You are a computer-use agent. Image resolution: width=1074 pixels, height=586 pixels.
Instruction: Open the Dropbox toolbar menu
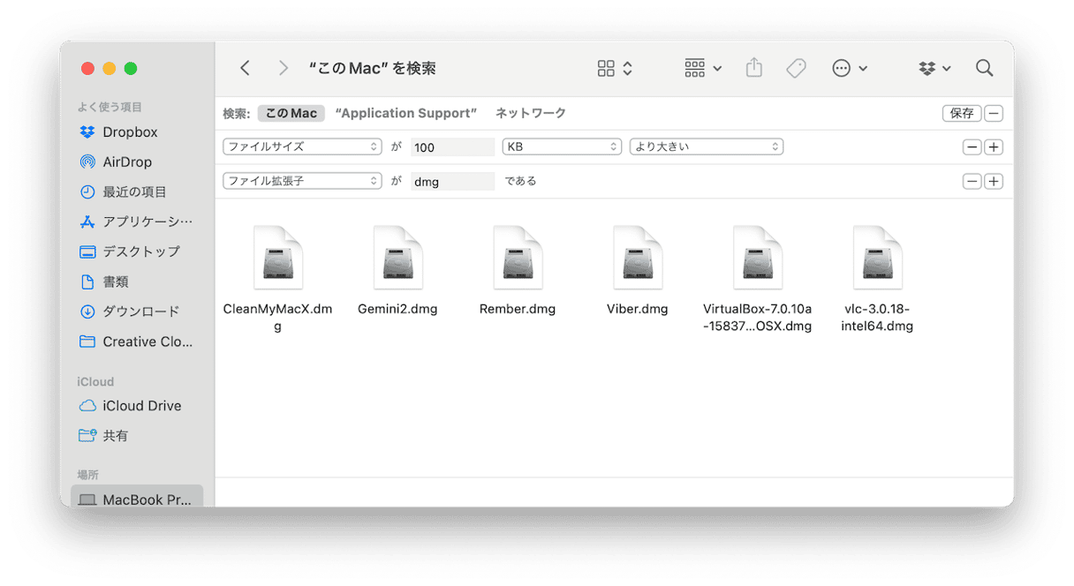[934, 68]
